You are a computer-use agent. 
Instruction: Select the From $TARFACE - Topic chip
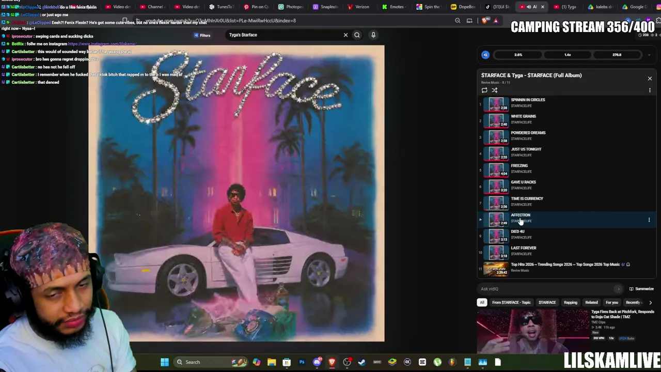pos(511,303)
